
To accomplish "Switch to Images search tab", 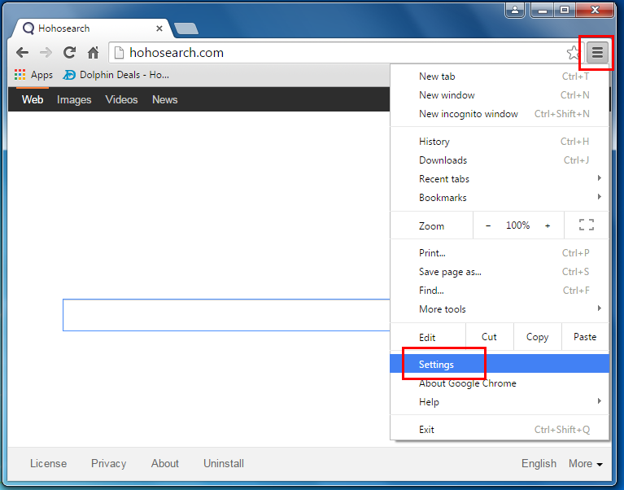I will click(74, 99).
